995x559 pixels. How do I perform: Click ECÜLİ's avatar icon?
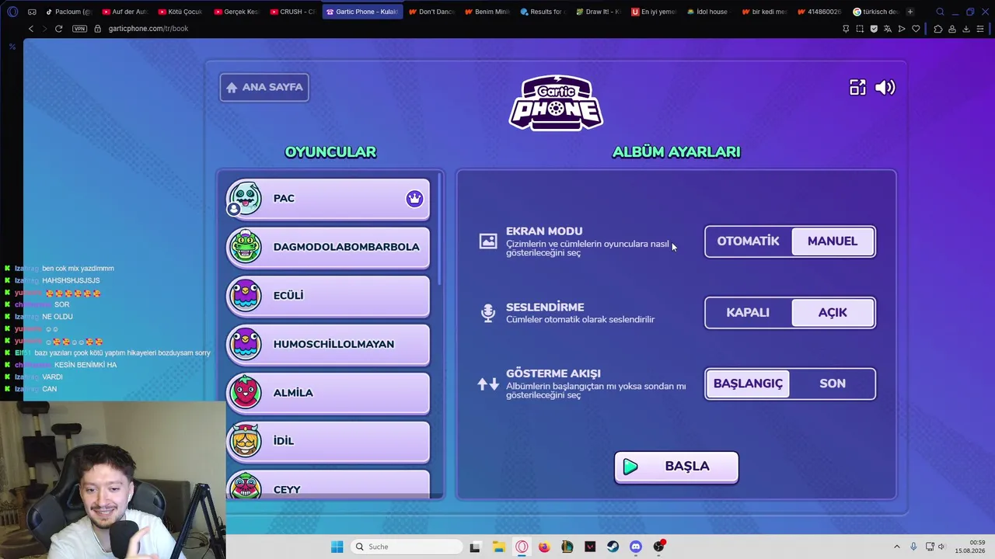coord(246,296)
